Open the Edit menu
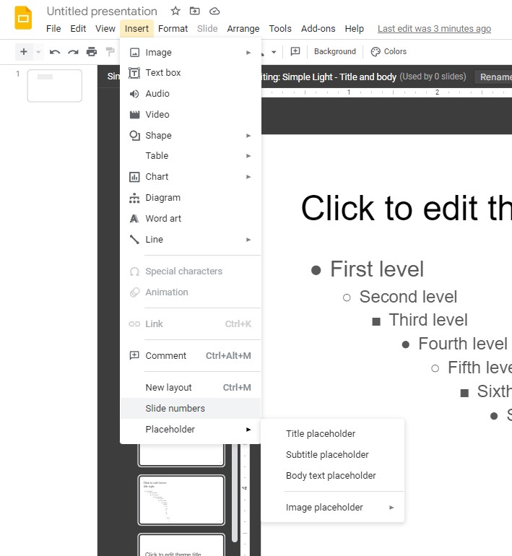Image resolution: width=512 pixels, height=556 pixels. click(78, 28)
